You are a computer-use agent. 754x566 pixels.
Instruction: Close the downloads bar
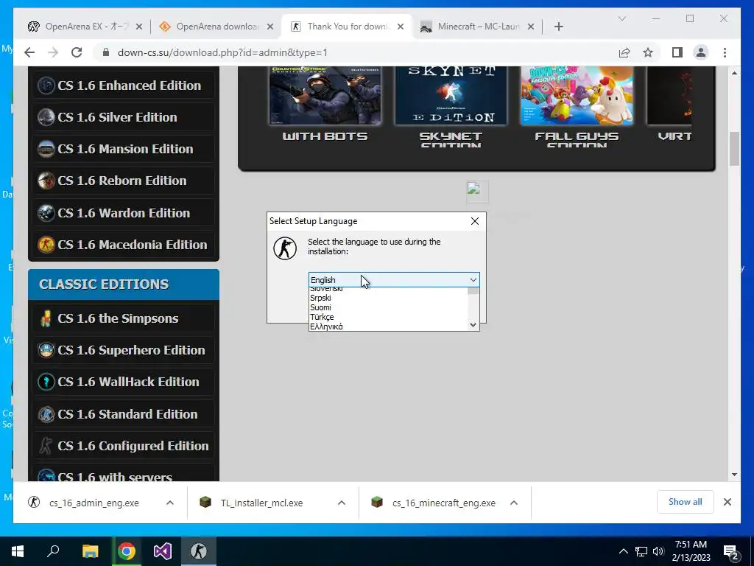click(727, 502)
